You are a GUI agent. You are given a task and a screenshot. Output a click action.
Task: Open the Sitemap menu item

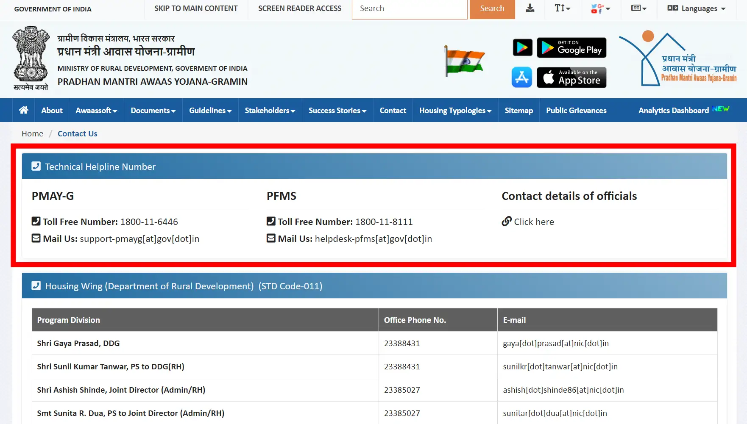click(519, 110)
